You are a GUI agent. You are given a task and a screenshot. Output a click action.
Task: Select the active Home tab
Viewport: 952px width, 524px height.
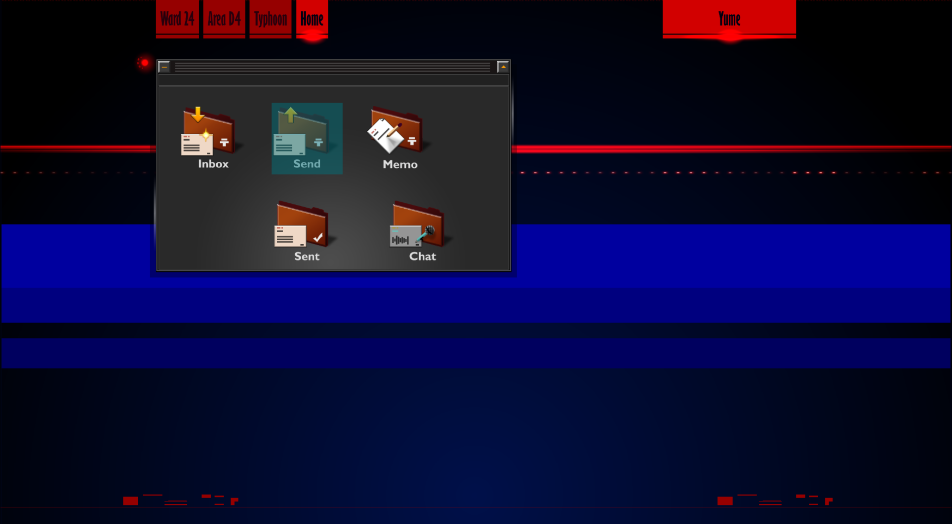tap(312, 19)
